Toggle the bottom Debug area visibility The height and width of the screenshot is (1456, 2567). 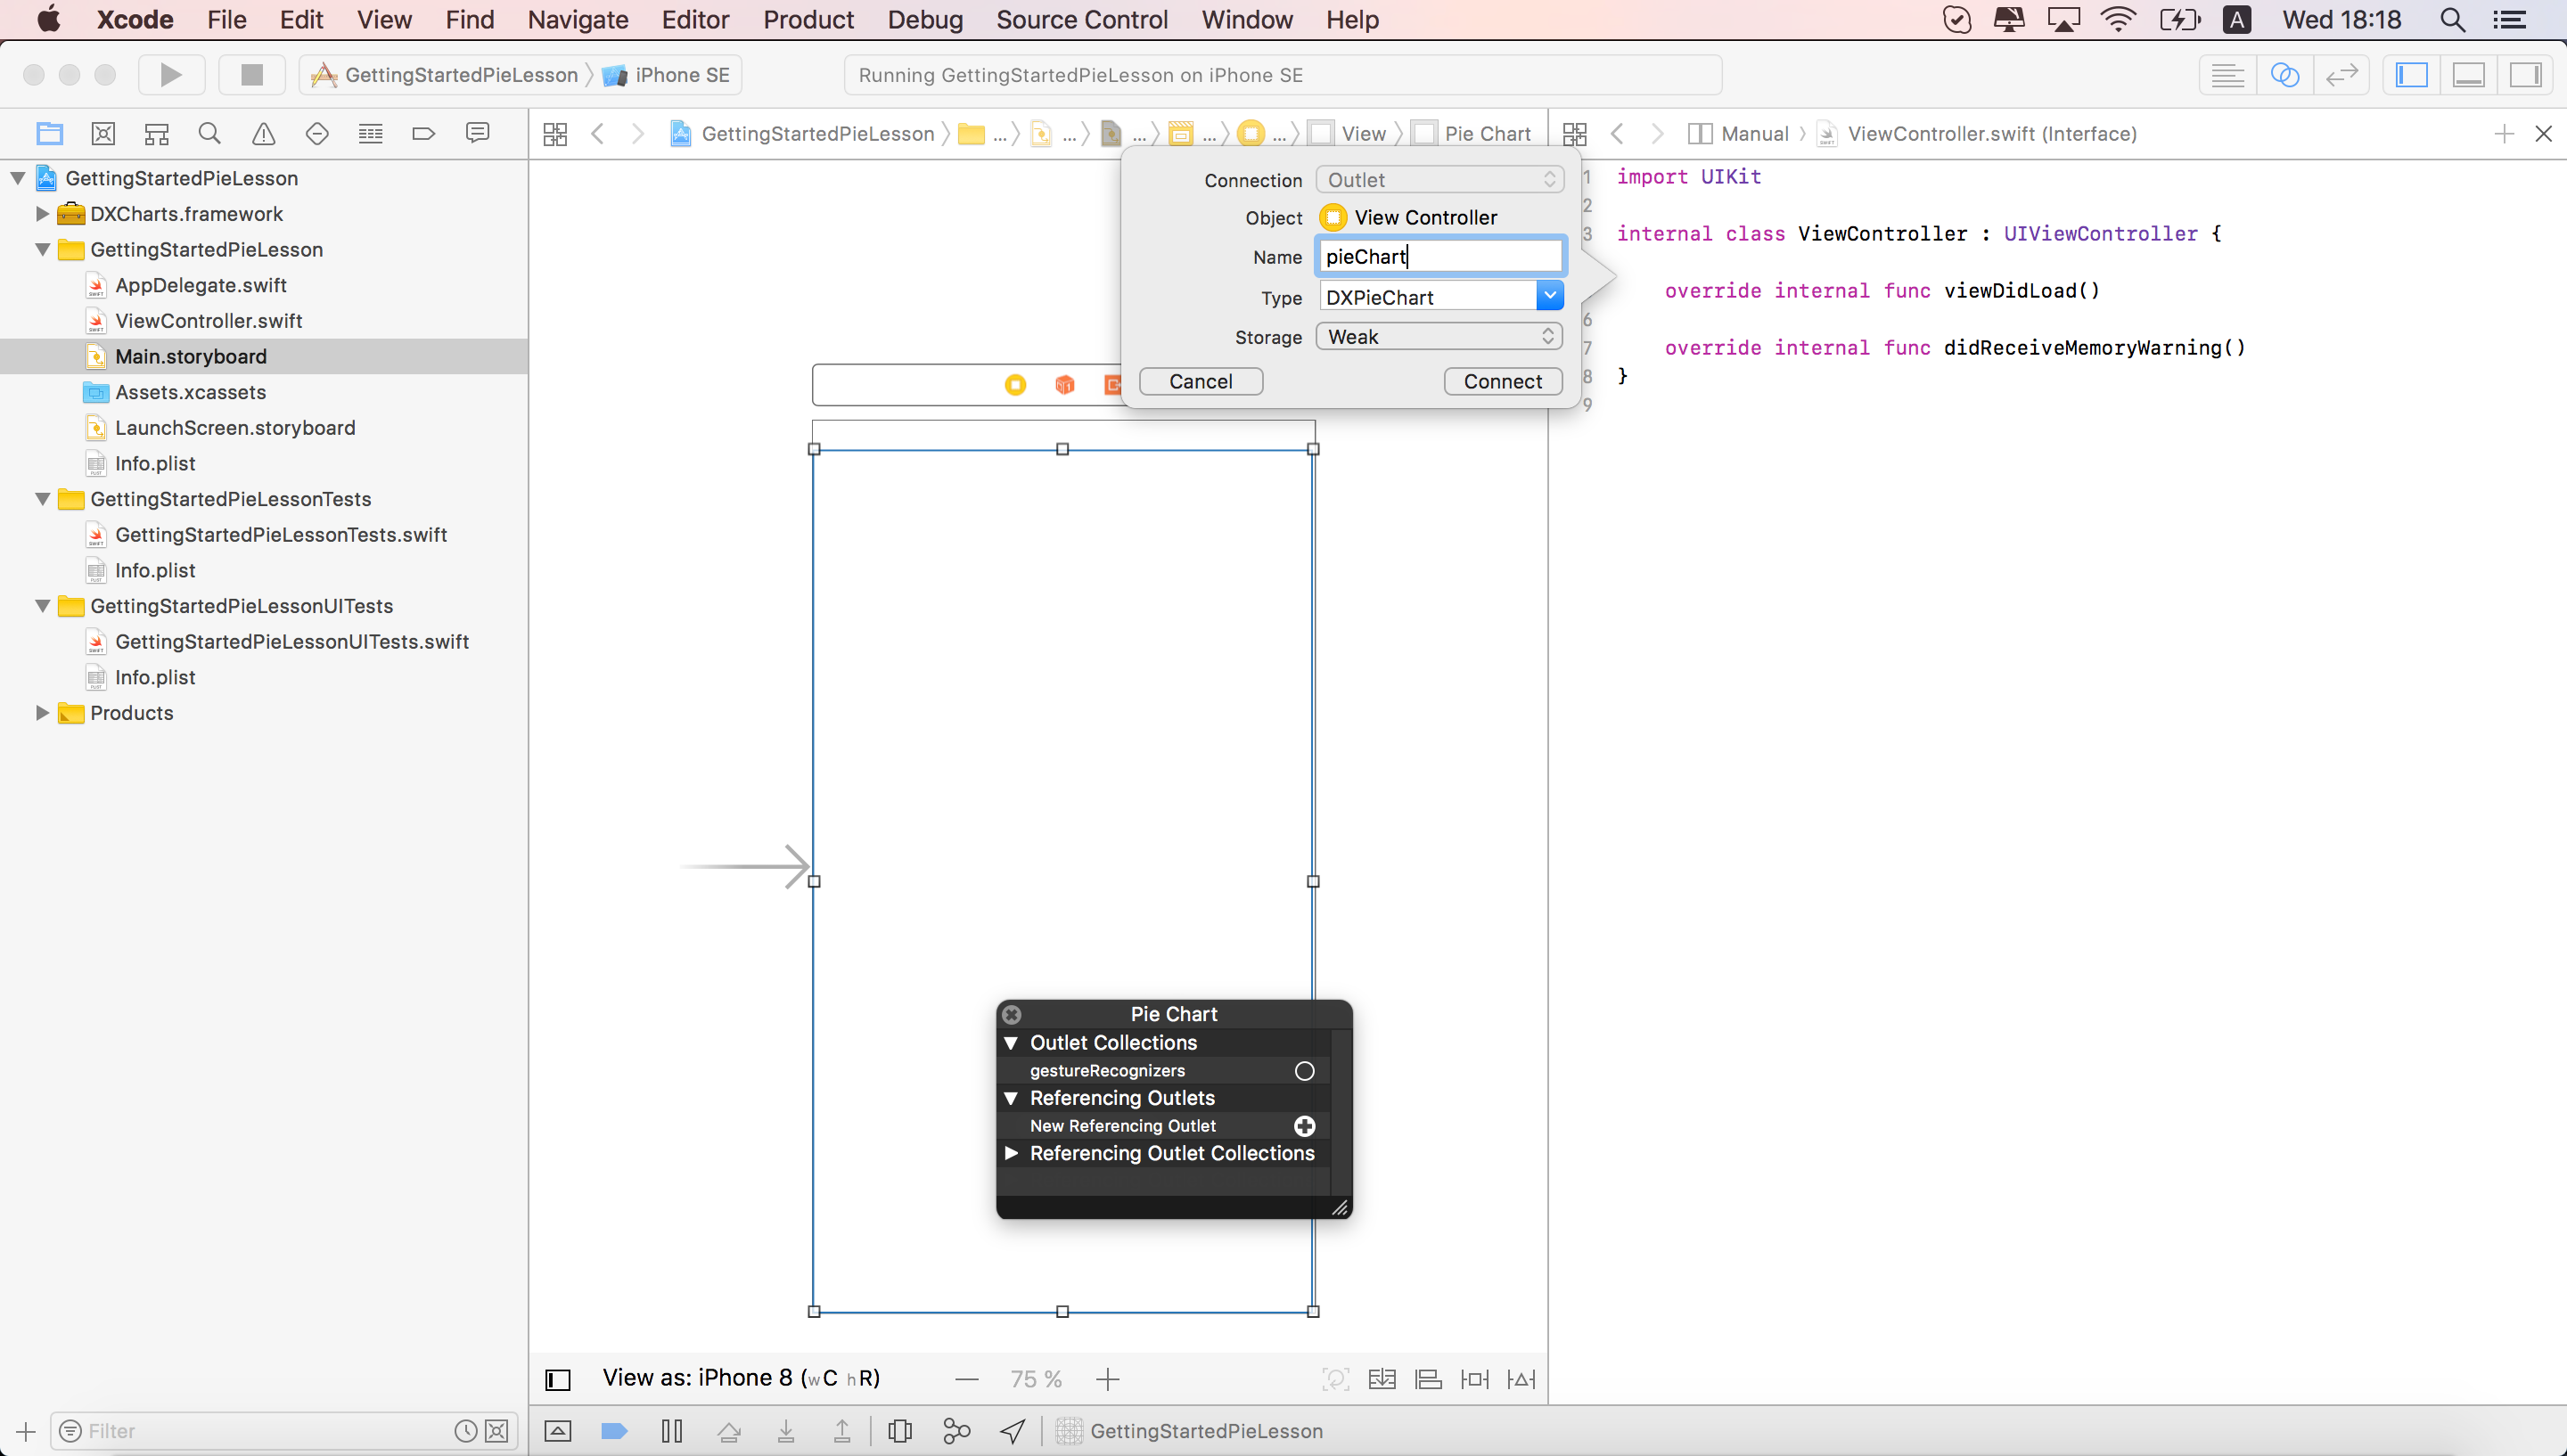coord(2468,75)
